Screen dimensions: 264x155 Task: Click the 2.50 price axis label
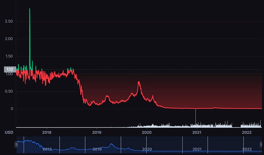coord(9,21)
